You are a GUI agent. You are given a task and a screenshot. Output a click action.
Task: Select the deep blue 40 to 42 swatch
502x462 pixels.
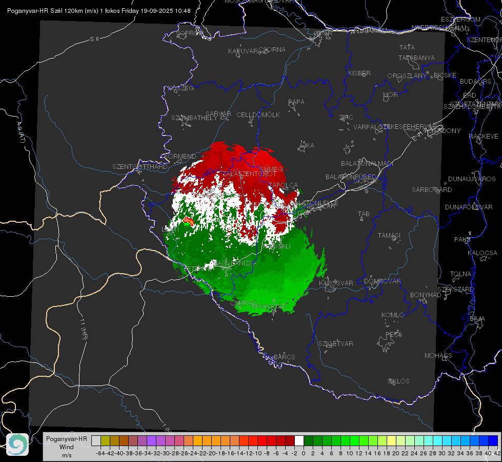493,440
